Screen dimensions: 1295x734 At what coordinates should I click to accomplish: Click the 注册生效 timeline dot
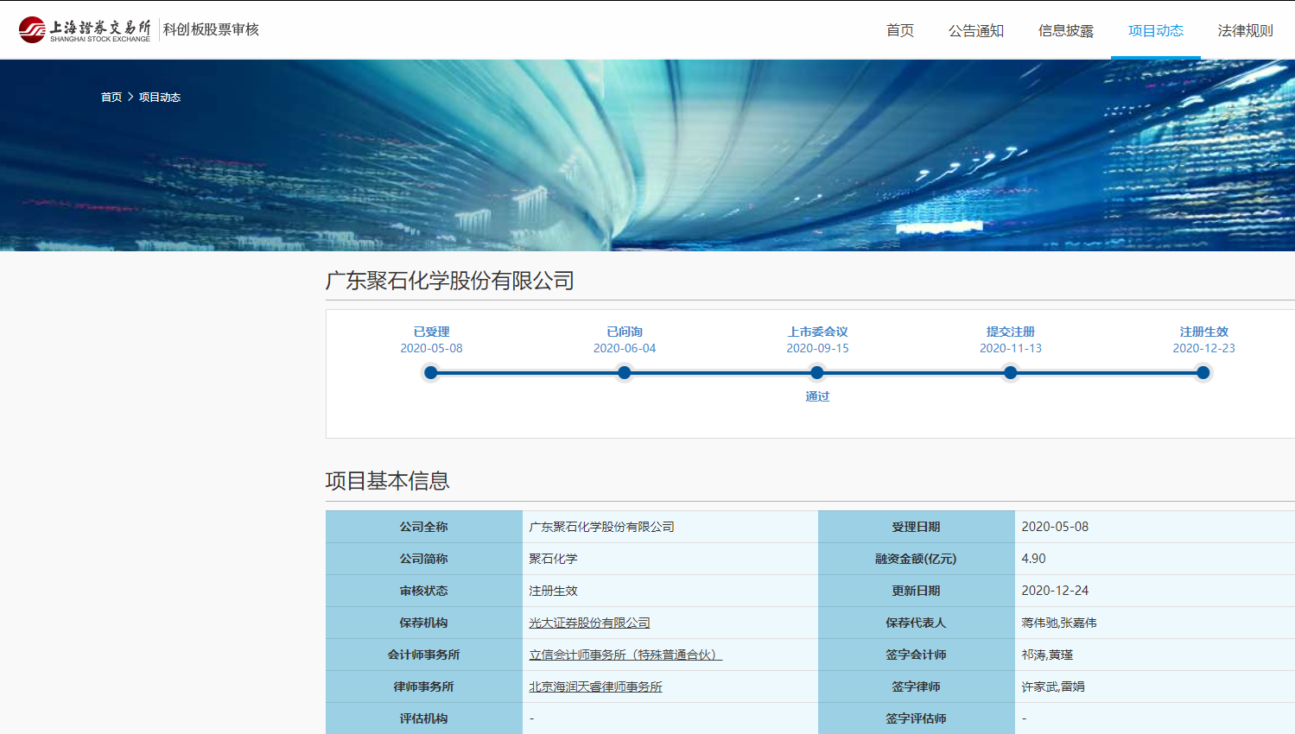coord(1203,373)
